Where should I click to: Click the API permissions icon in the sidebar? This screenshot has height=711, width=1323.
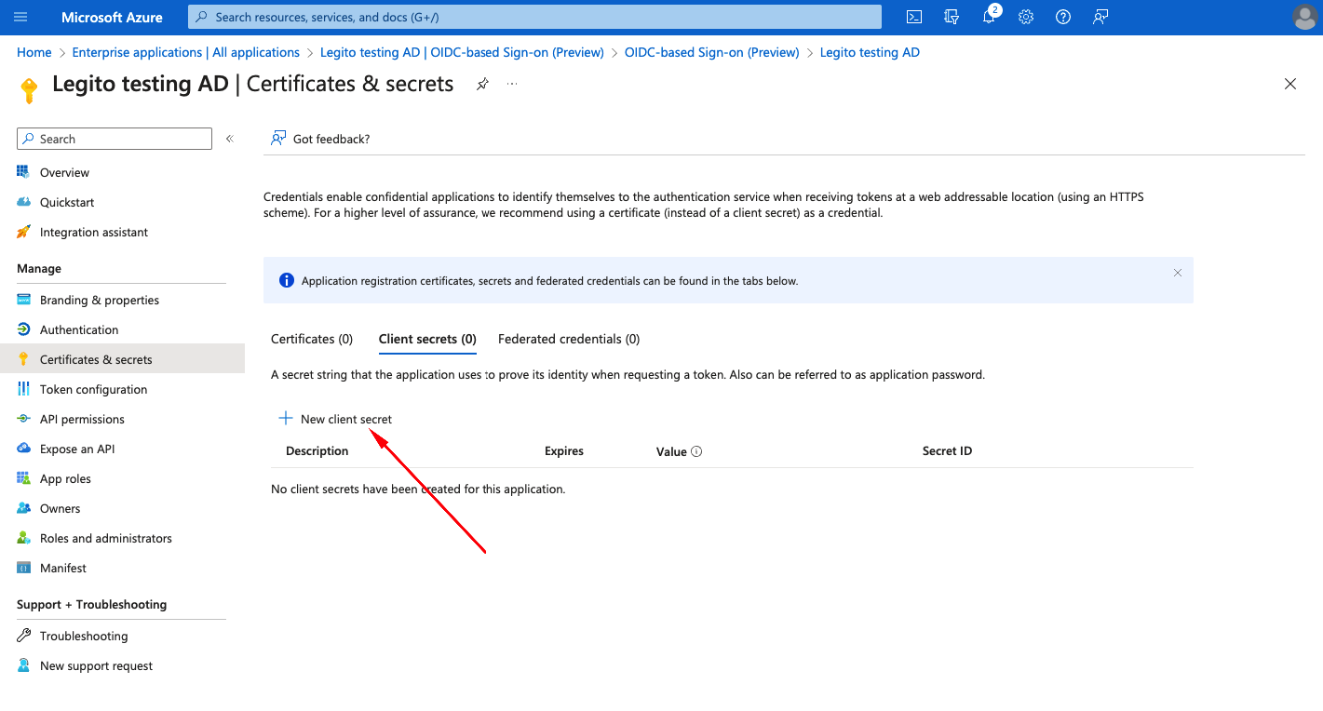coord(23,419)
